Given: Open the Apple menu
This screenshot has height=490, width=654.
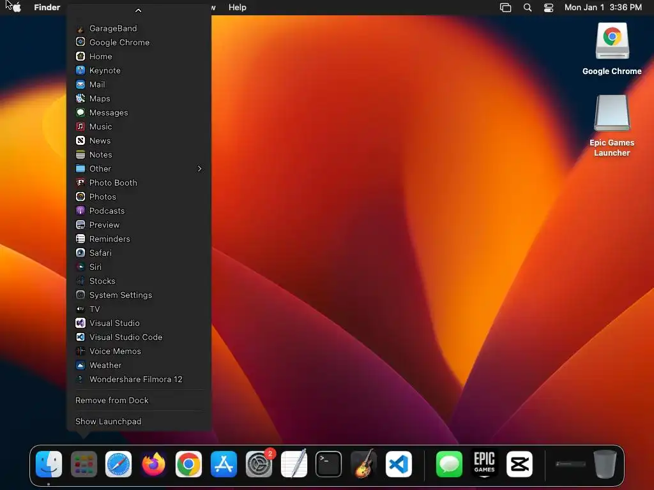Looking at the screenshot, I should point(17,8).
